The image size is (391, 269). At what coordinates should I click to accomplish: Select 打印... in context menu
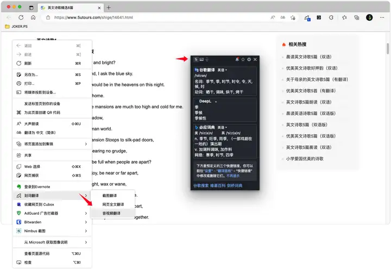(x=52, y=84)
